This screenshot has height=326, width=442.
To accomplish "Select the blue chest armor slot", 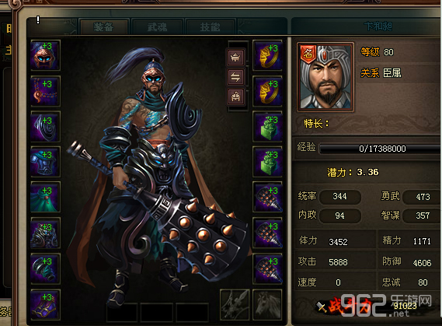I will click(x=45, y=162).
